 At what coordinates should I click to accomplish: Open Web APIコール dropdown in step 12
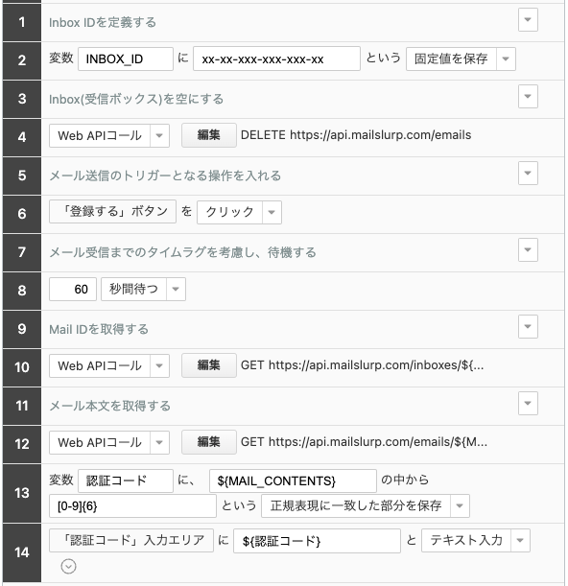tap(159, 442)
